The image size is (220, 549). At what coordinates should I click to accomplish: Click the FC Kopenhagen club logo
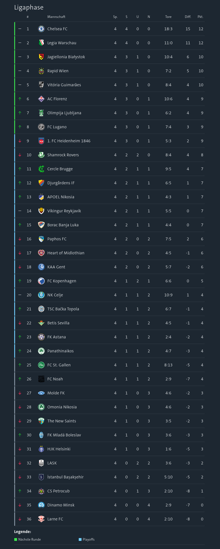pos(41,281)
